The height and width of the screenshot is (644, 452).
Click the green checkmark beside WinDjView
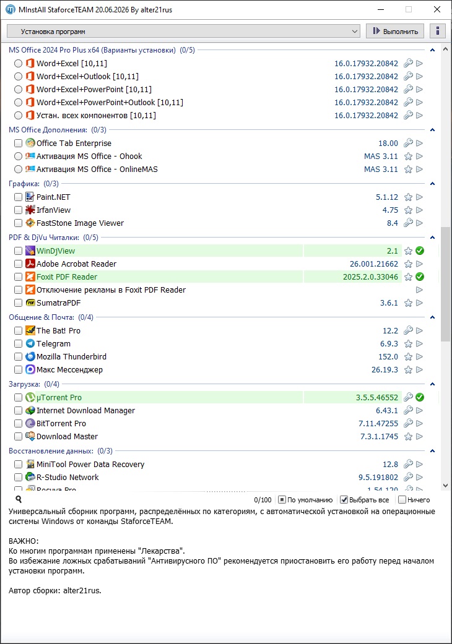pyautogui.click(x=420, y=251)
